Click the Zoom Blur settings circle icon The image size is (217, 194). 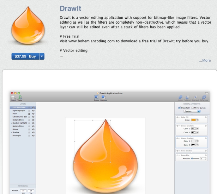(206, 155)
